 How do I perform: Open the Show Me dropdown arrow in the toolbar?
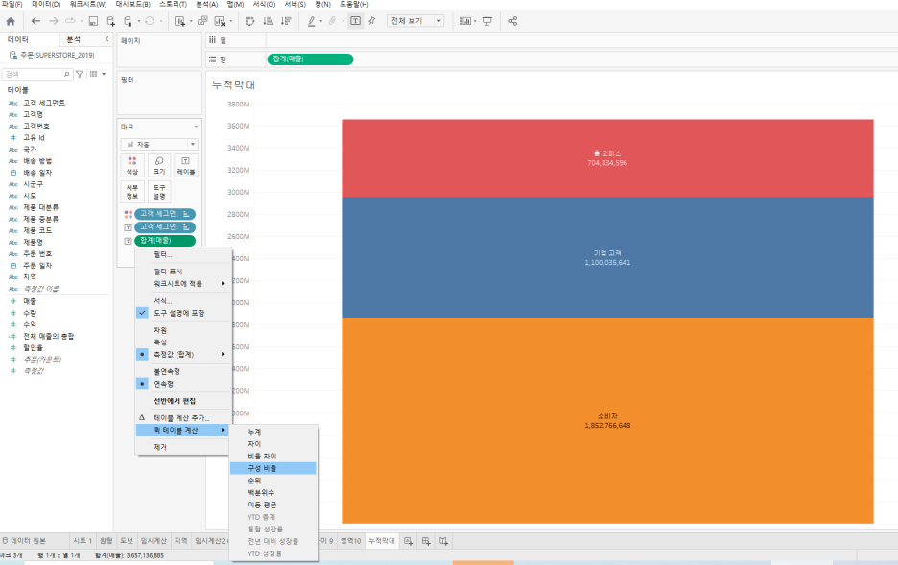pyautogui.click(x=475, y=22)
